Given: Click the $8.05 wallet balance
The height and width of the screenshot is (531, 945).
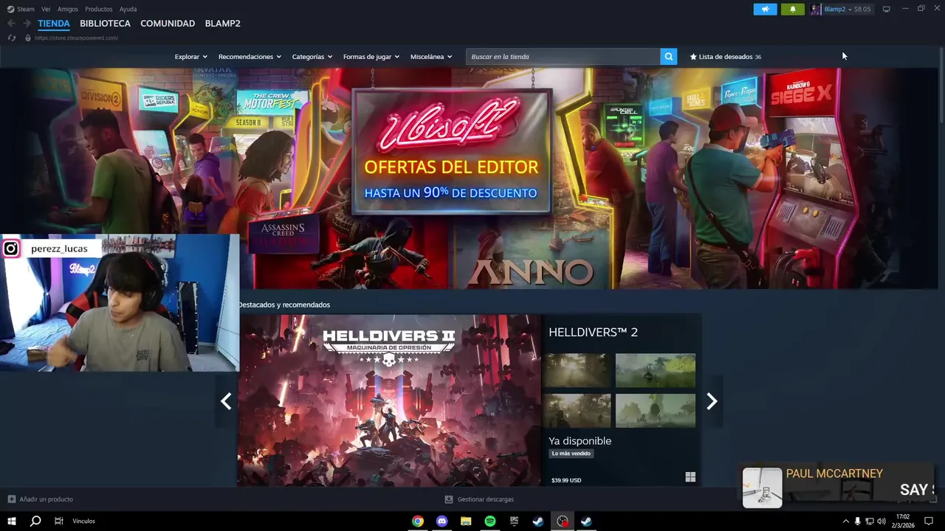Looking at the screenshot, I should [x=862, y=9].
